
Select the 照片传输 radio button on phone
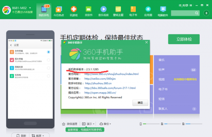[x=49, y=60]
